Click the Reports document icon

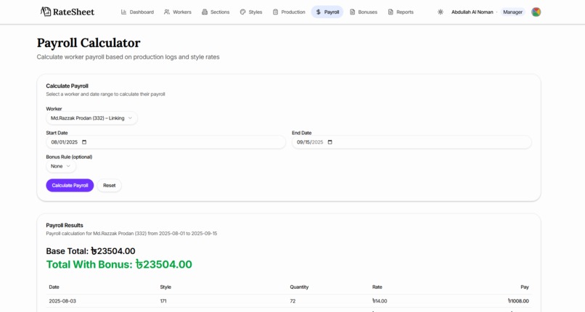[x=390, y=12]
